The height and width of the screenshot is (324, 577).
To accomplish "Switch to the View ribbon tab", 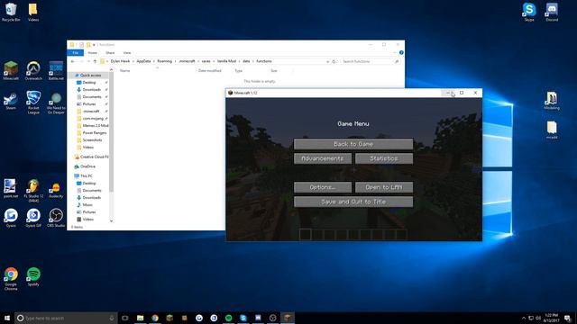I will (127, 53).
